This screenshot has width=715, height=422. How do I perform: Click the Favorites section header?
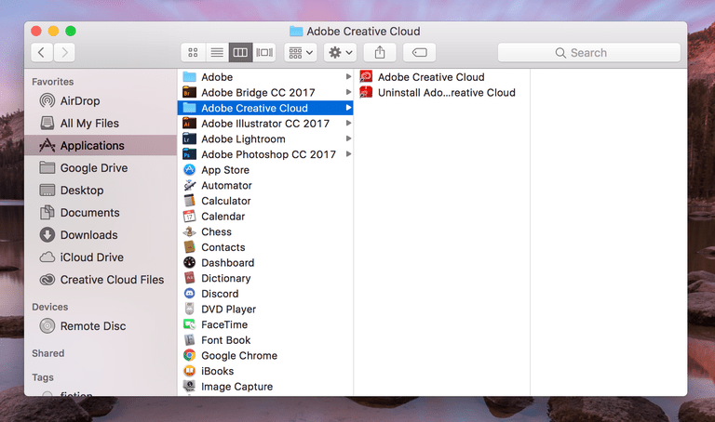tap(52, 82)
